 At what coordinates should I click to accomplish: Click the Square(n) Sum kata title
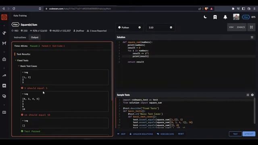(x=29, y=25)
